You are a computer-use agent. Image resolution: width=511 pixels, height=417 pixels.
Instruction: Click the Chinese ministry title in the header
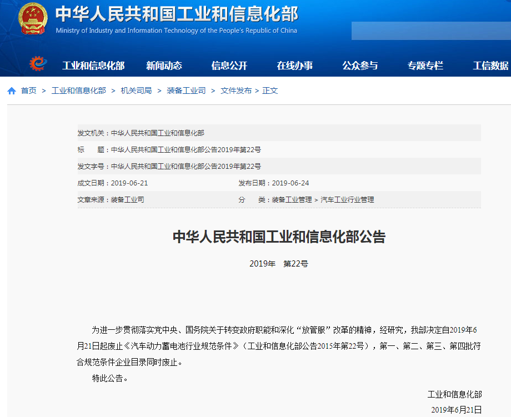click(x=177, y=14)
